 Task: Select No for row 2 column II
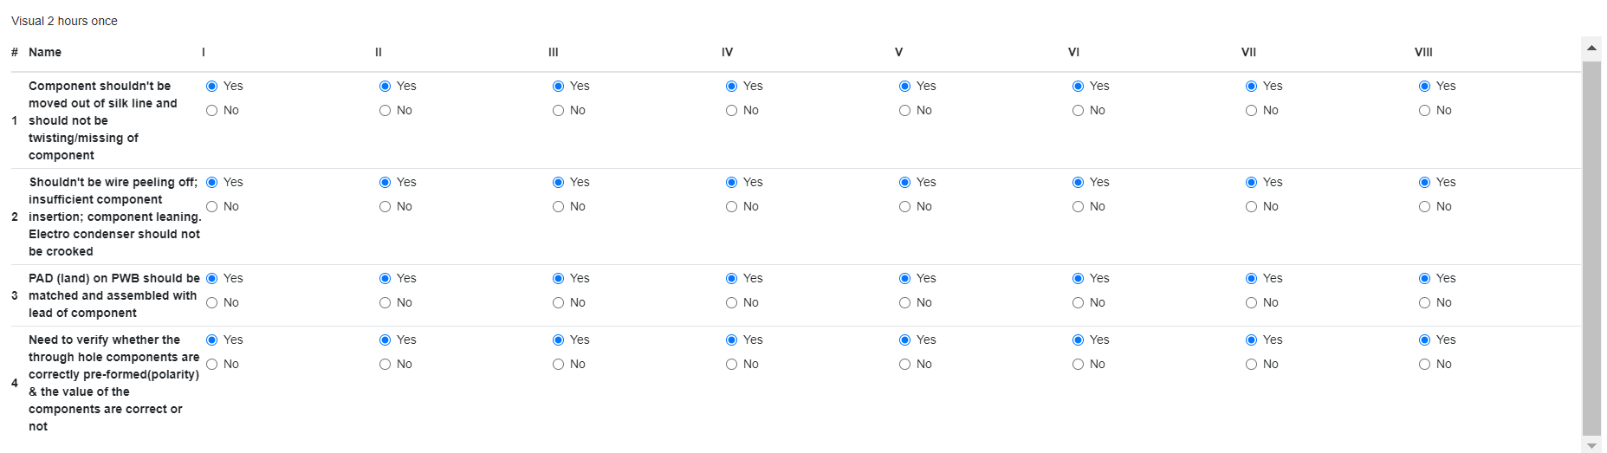[x=385, y=207]
